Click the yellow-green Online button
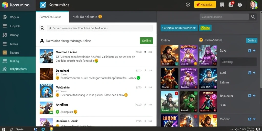 pyautogui.click(x=205, y=28)
